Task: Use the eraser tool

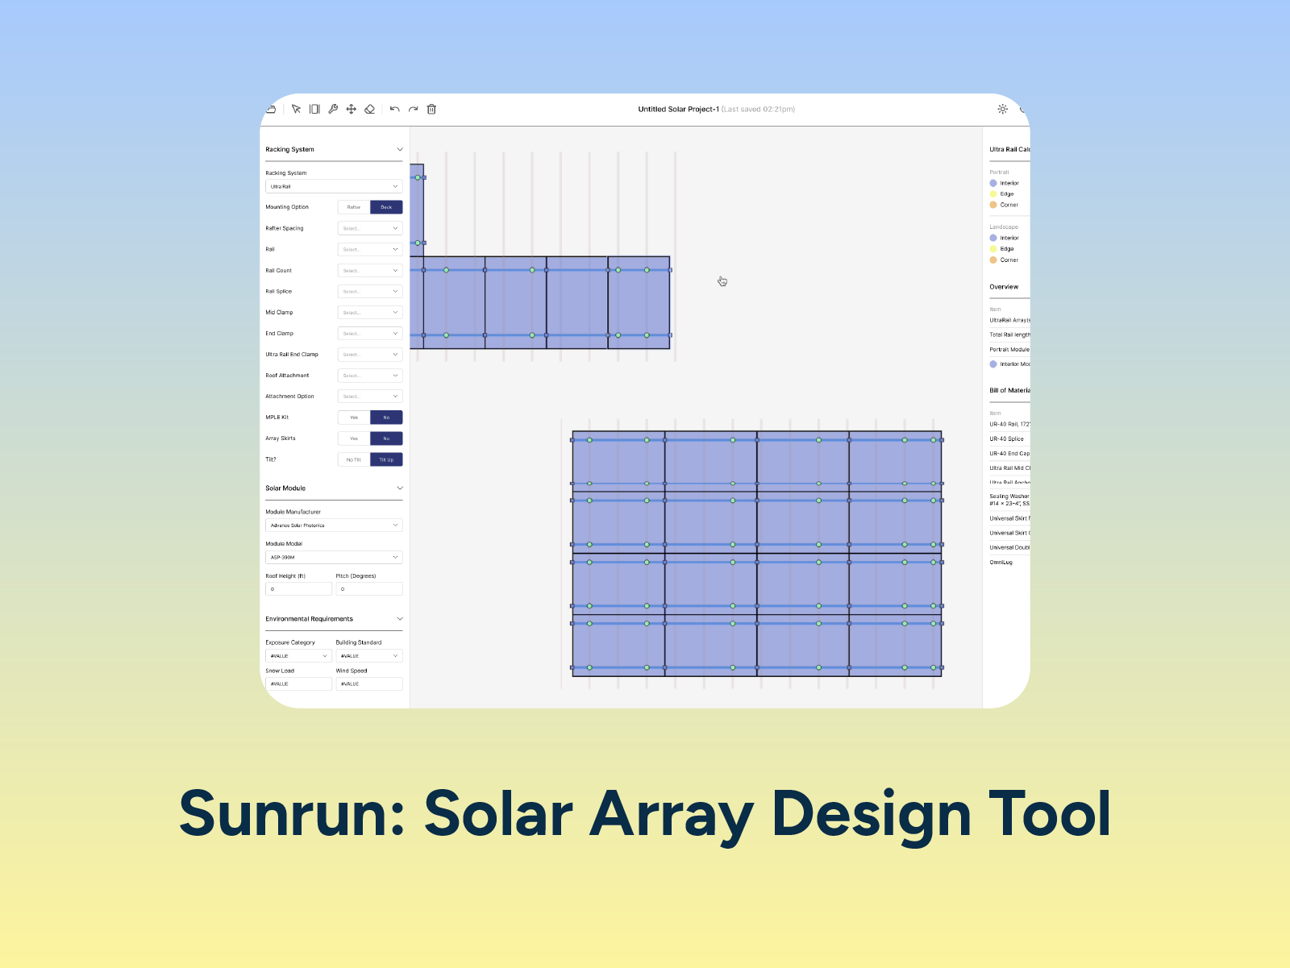Action: (x=370, y=109)
